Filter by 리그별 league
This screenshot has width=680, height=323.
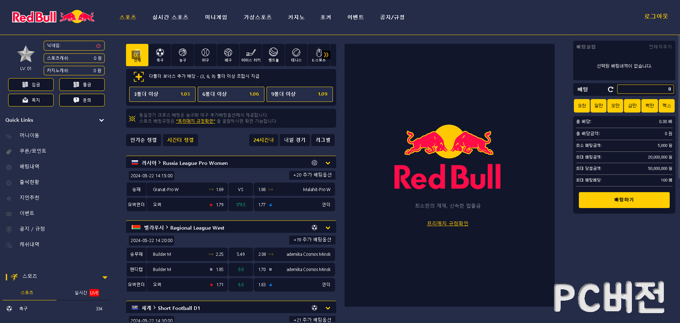click(x=323, y=140)
